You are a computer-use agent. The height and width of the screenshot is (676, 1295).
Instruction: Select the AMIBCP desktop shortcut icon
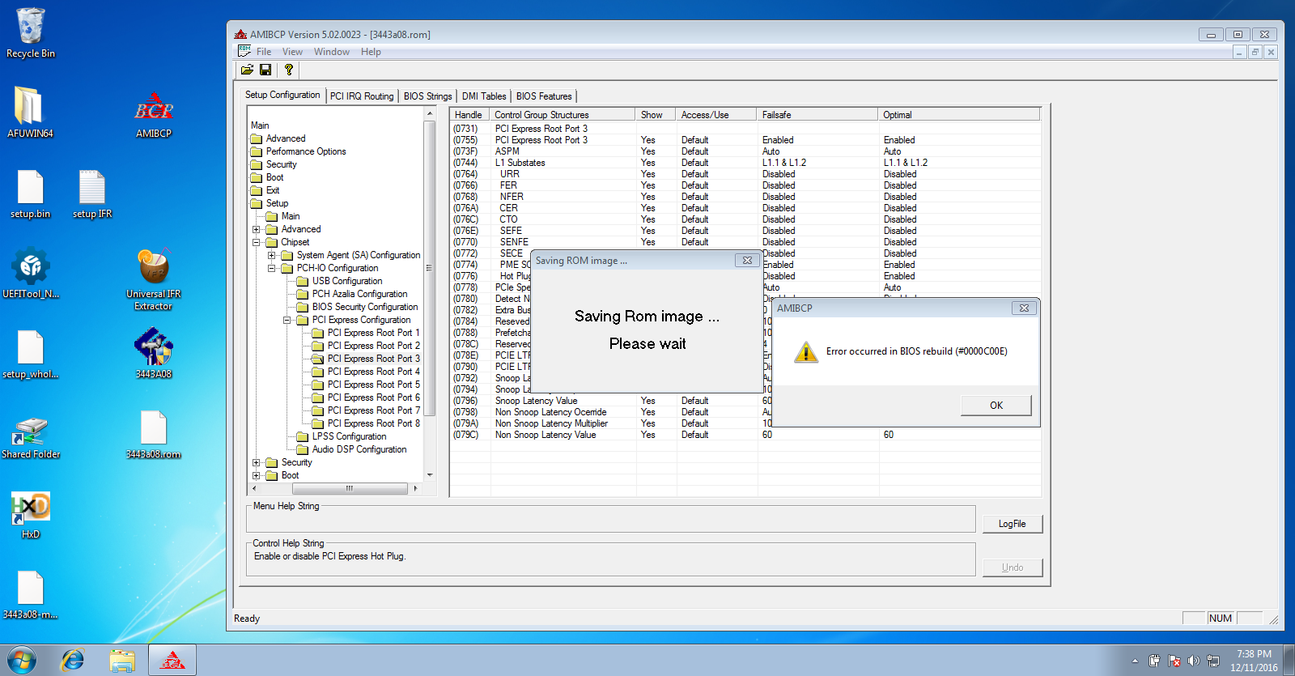point(154,113)
